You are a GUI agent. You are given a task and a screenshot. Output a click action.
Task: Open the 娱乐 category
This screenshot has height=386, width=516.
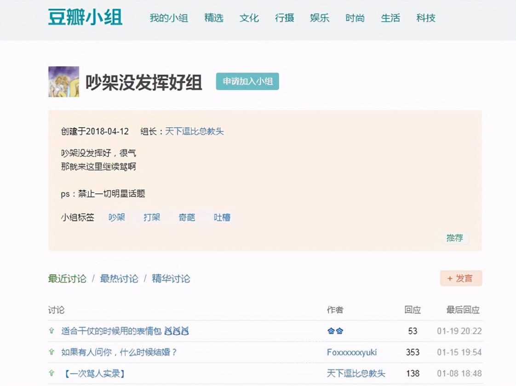click(x=320, y=18)
